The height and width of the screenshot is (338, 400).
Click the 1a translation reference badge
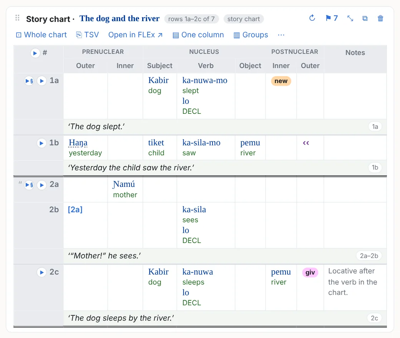pyautogui.click(x=375, y=127)
